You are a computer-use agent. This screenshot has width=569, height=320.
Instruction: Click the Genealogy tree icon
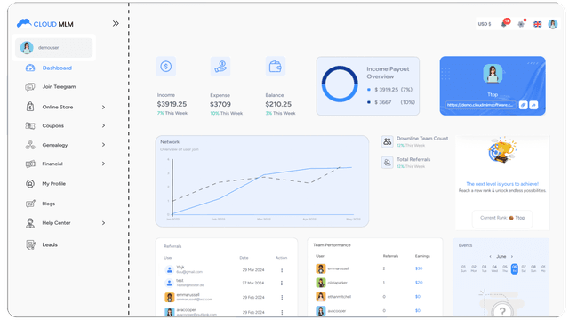(30, 145)
